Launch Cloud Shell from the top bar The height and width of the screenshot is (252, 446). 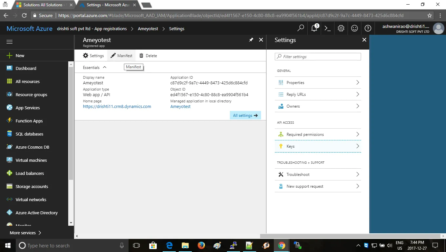coord(328,29)
